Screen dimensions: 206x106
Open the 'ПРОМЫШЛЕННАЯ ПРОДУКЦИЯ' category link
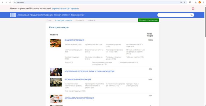(x=78, y=79)
